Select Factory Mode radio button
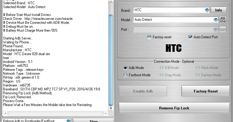 [198, 75]
